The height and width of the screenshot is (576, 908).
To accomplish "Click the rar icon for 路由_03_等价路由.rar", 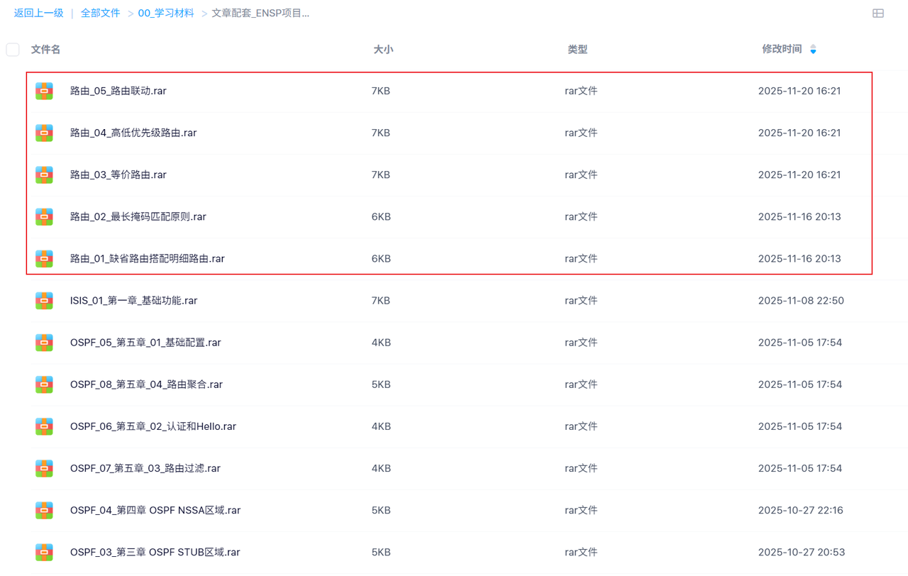I will tap(44, 175).
